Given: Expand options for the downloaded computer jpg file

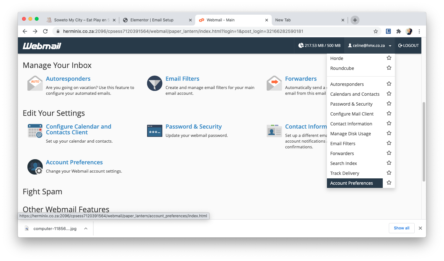Looking at the screenshot, I should 86,228.
